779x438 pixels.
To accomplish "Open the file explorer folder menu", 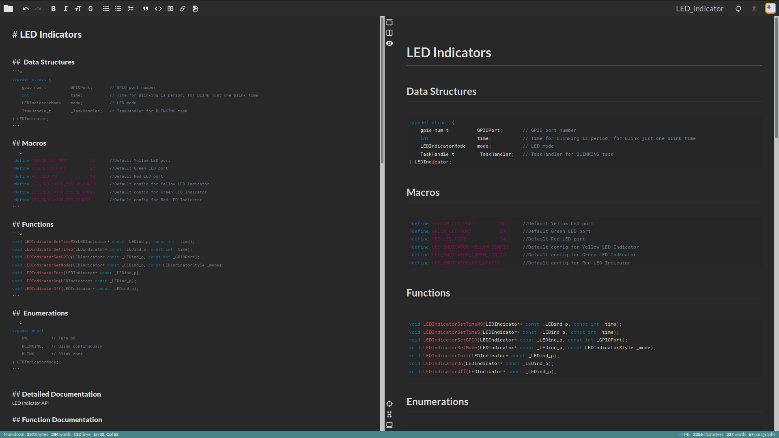I will point(8,9).
